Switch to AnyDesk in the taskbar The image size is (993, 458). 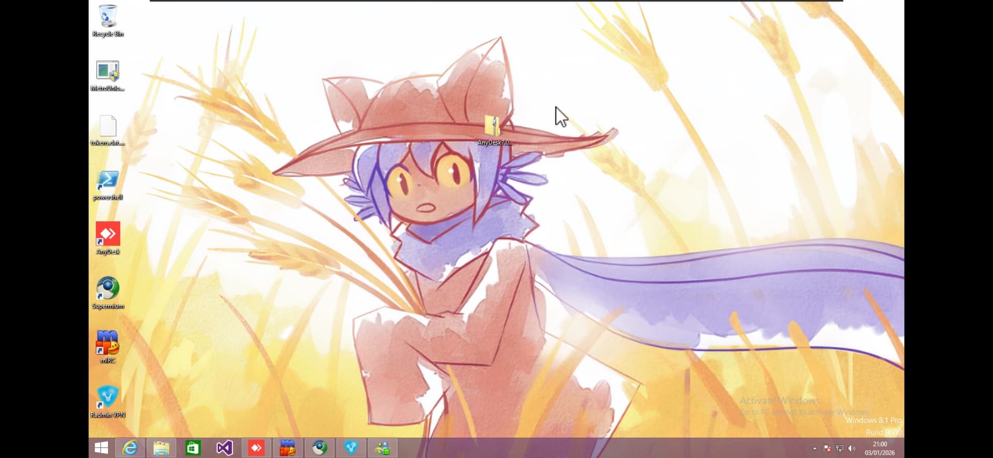click(x=256, y=448)
